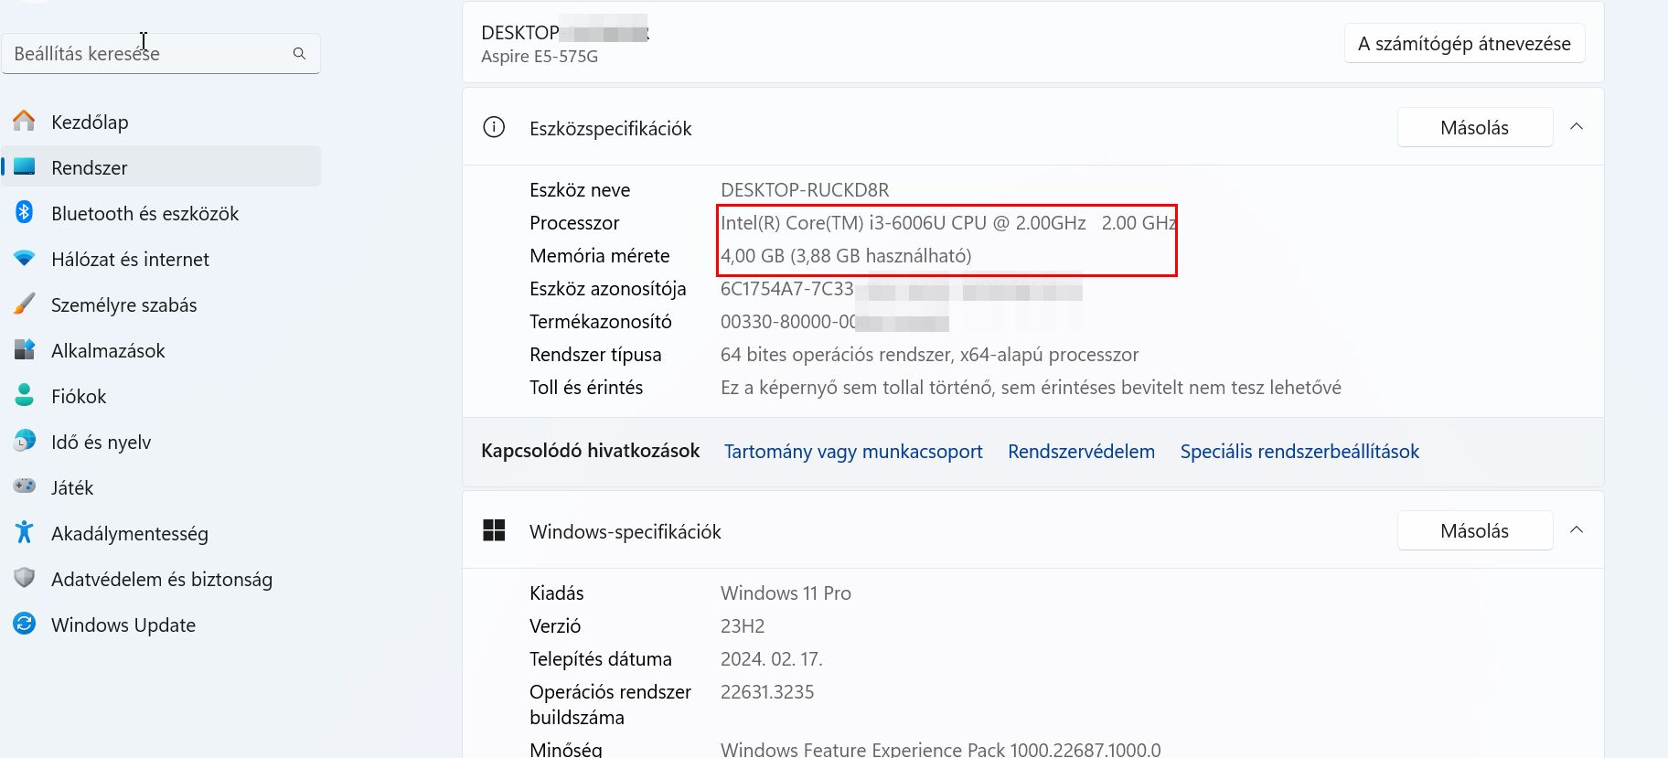
Task: Click A számítógép átnevezése button
Action: pos(1464,44)
